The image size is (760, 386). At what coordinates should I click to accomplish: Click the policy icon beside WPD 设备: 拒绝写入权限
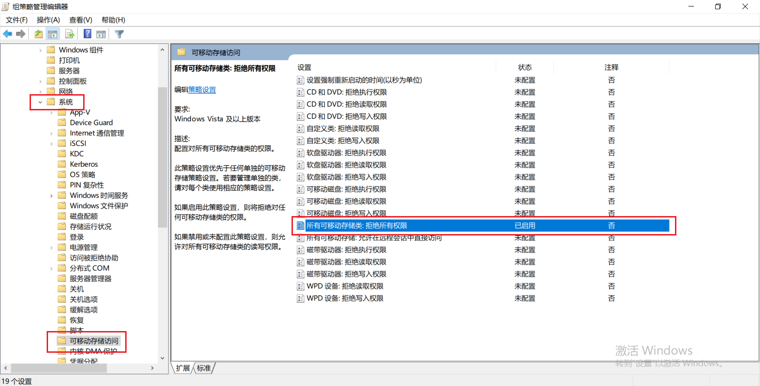[301, 298]
